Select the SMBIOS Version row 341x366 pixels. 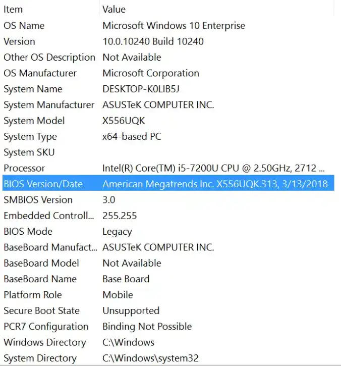tap(38, 200)
